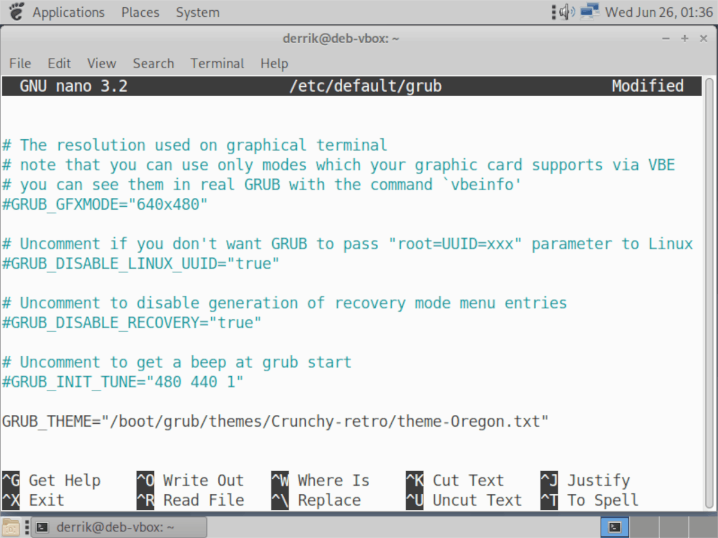Open the Help menu

[x=274, y=63]
